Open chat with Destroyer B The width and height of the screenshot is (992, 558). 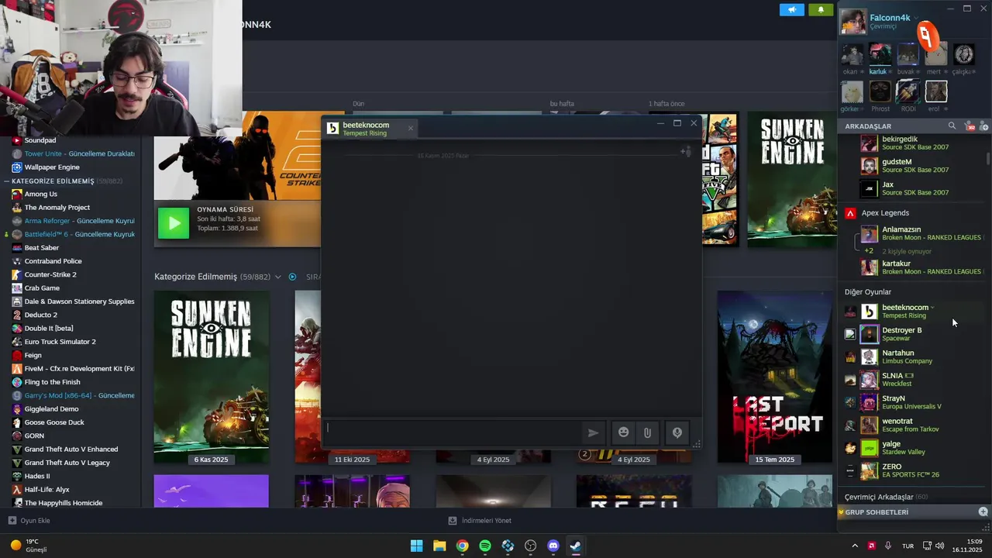(914, 334)
